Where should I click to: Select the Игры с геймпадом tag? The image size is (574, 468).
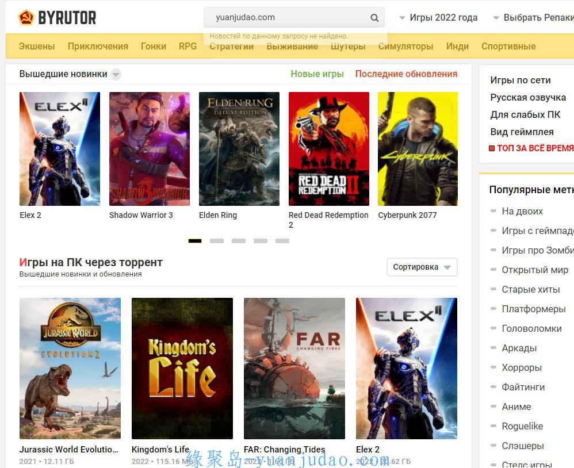tap(538, 231)
